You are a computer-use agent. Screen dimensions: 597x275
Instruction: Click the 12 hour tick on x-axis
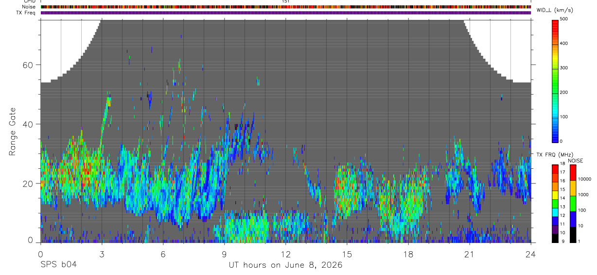tap(285, 254)
